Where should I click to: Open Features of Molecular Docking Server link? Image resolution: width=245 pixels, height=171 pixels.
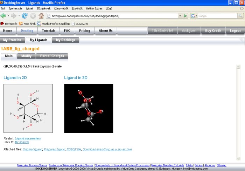71,165
